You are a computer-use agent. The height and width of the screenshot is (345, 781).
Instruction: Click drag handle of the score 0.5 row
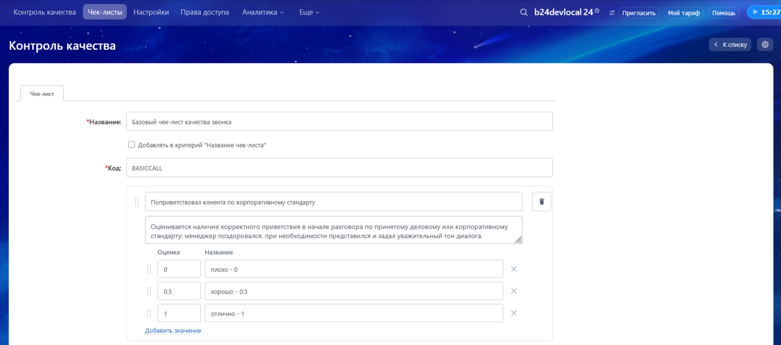149,292
